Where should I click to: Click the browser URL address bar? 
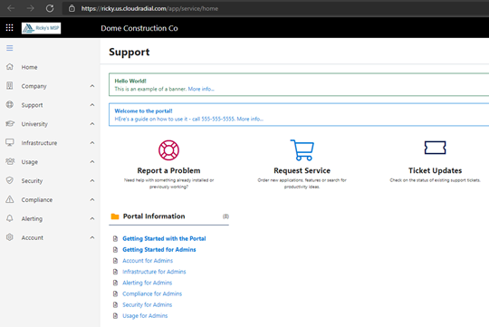click(275, 8)
